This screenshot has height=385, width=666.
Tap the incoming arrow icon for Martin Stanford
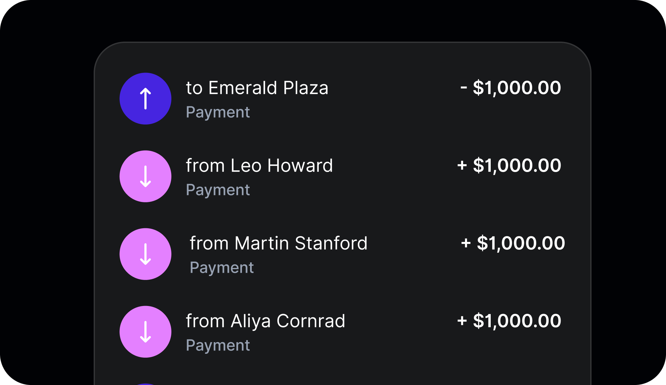click(x=145, y=254)
